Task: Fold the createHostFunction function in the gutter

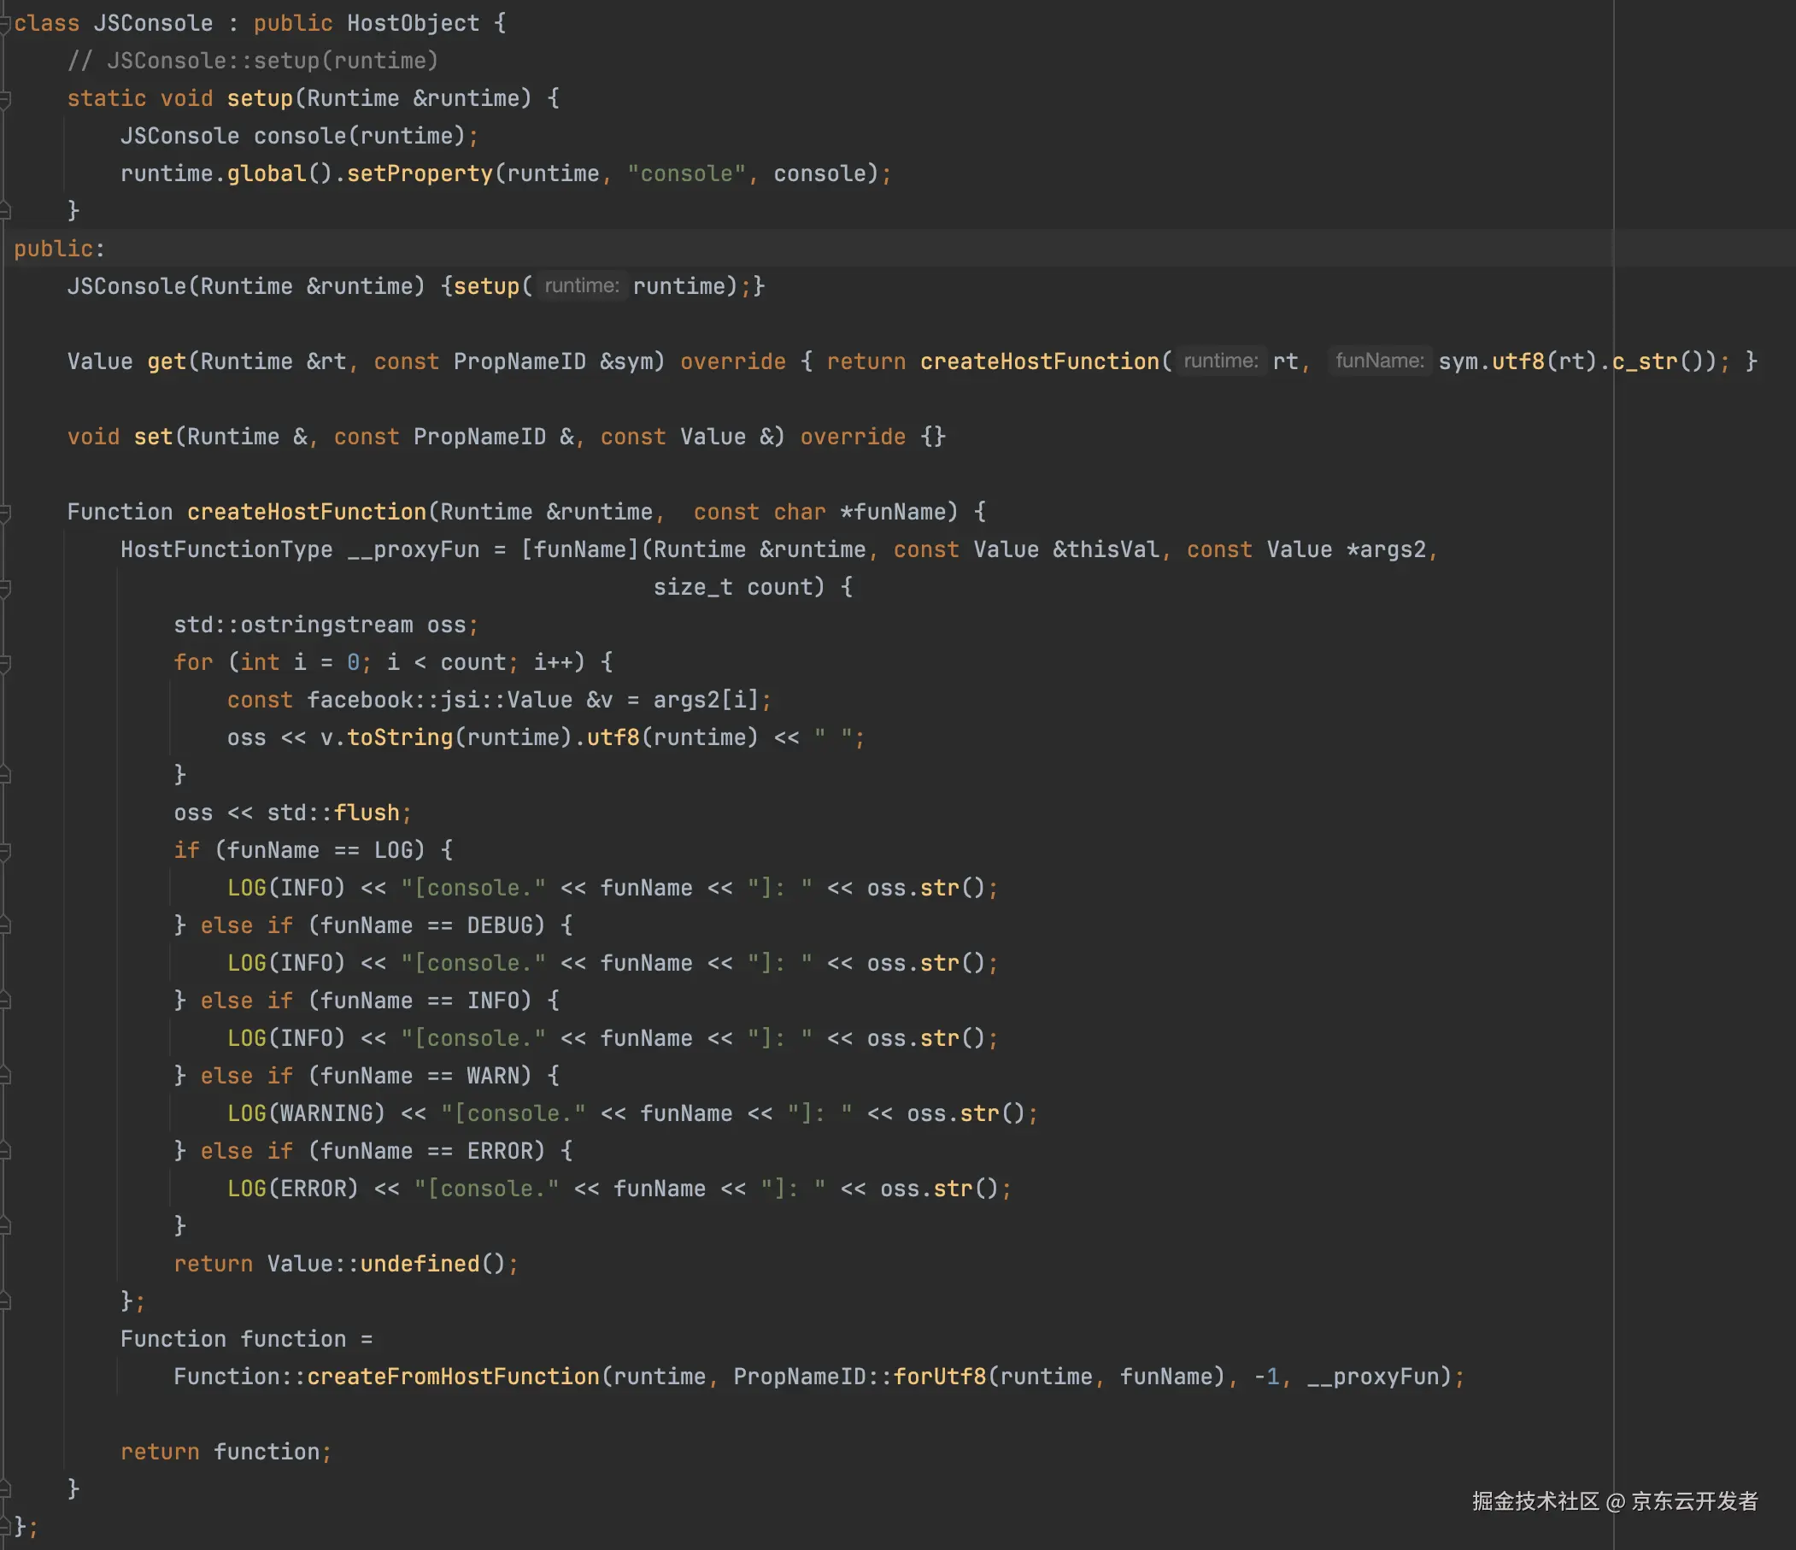Action: point(4,513)
